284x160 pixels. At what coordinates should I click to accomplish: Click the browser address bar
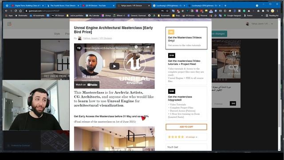pos(92,11)
